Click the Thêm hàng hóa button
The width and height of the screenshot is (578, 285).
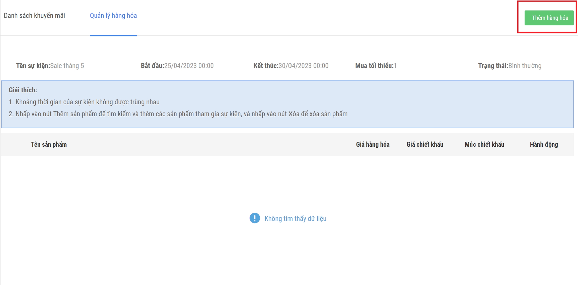pyautogui.click(x=549, y=18)
